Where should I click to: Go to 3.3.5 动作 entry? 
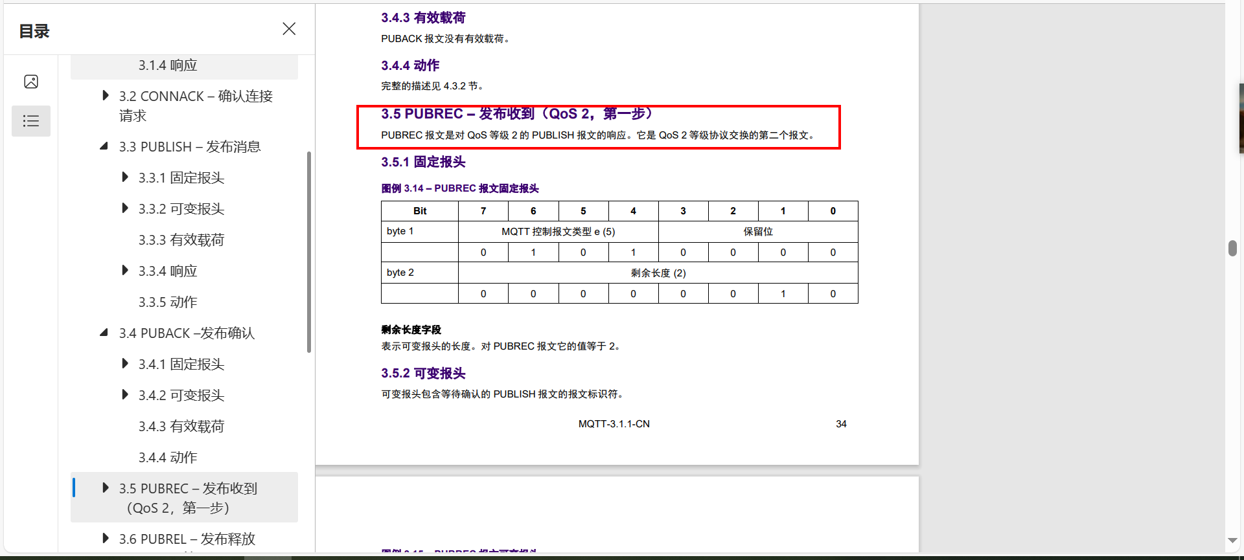[168, 302]
